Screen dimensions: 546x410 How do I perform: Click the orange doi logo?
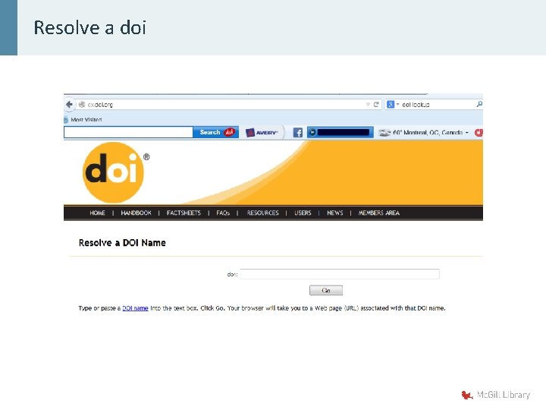pos(113,172)
